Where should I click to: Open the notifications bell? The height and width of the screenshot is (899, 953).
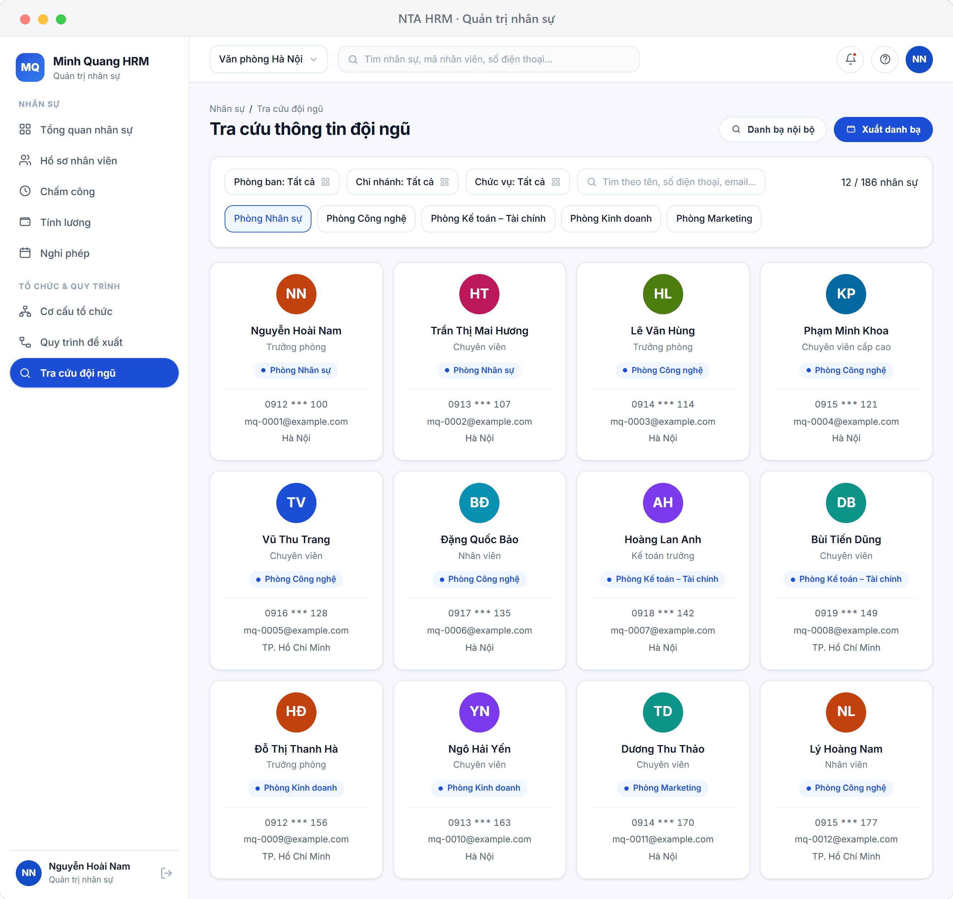pos(850,60)
